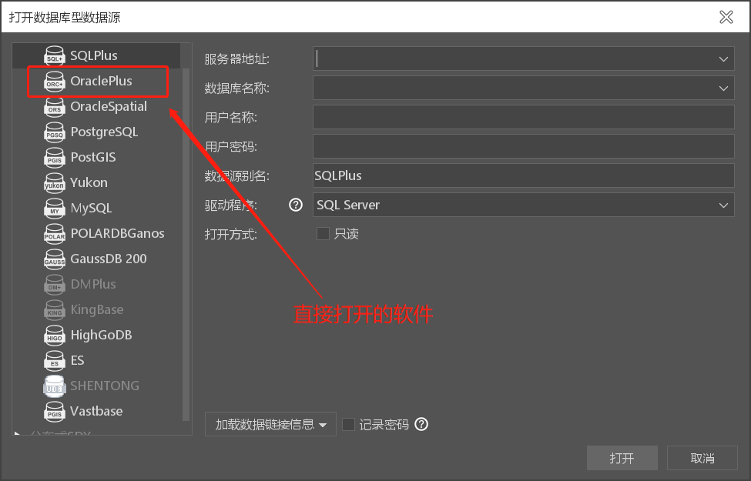
Task: Select the HighGoDB list entry text
Action: pyautogui.click(x=101, y=335)
